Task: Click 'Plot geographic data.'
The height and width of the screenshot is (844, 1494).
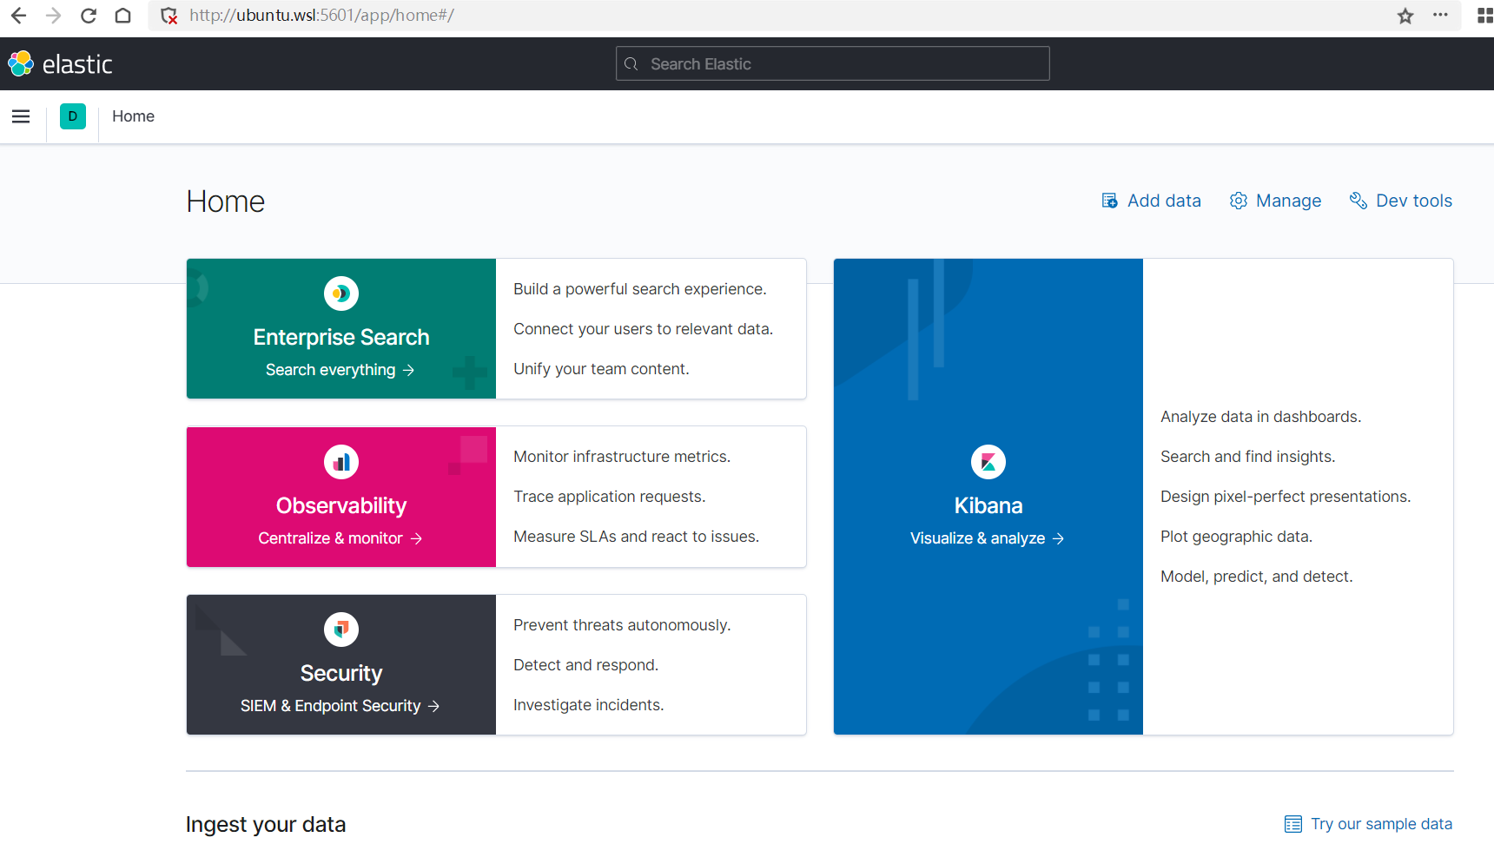Action: pyautogui.click(x=1236, y=537)
